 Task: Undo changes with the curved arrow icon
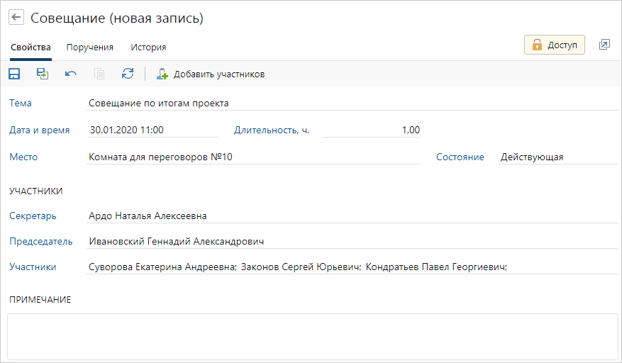click(x=71, y=74)
